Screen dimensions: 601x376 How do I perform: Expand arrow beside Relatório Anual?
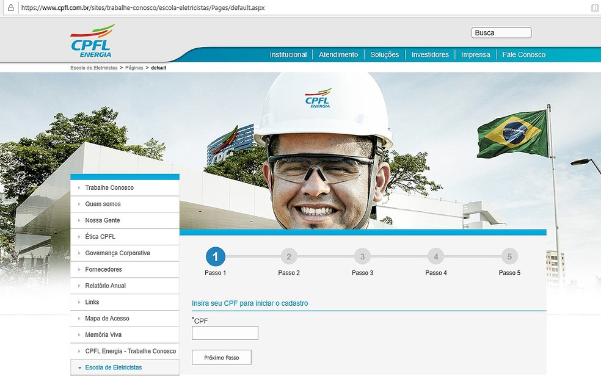(79, 286)
